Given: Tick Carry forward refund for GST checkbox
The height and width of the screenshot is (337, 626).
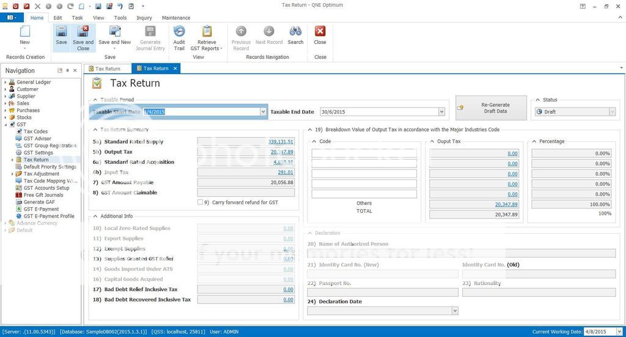Looking at the screenshot, I should [x=201, y=202].
